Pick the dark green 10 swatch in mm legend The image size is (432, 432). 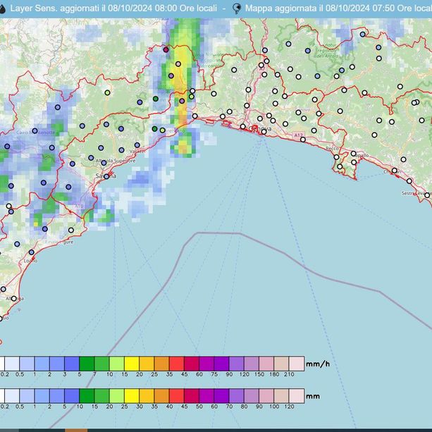pyautogui.click(x=87, y=396)
